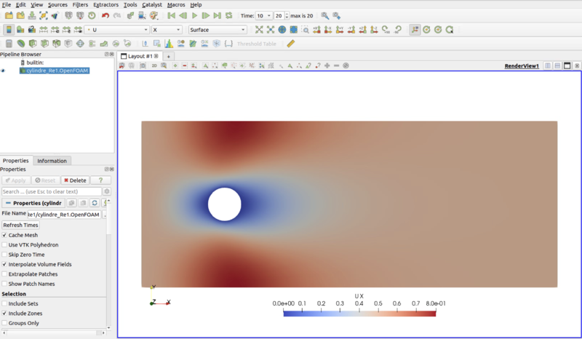The width and height of the screenshot is (582, 339).
Task: Select builtin: in Pipeline Browser
Action: pos(35,63)
